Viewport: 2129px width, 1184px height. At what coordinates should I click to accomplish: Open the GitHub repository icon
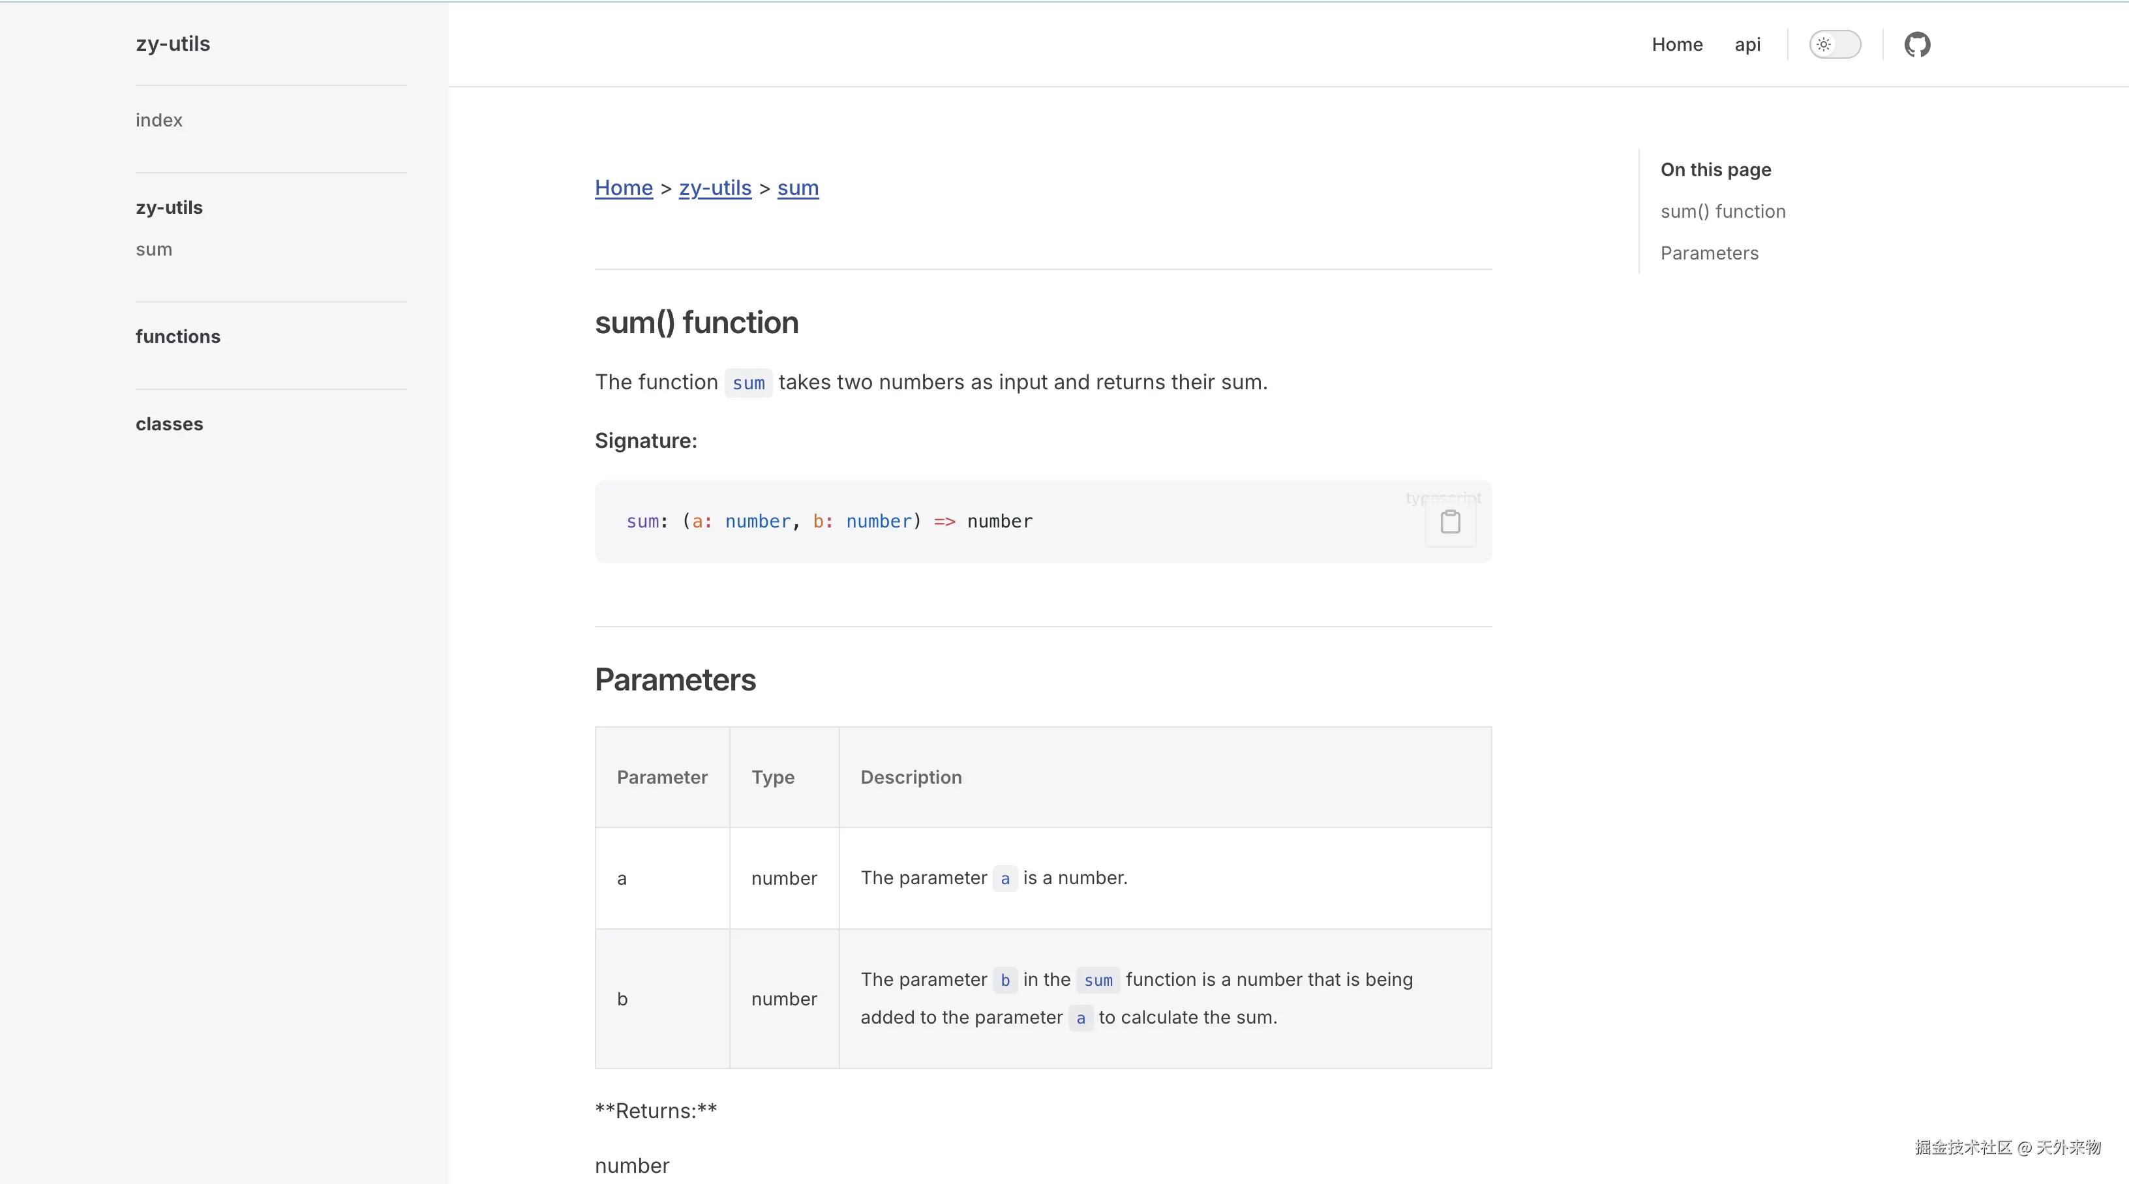tap(1916, 44)
